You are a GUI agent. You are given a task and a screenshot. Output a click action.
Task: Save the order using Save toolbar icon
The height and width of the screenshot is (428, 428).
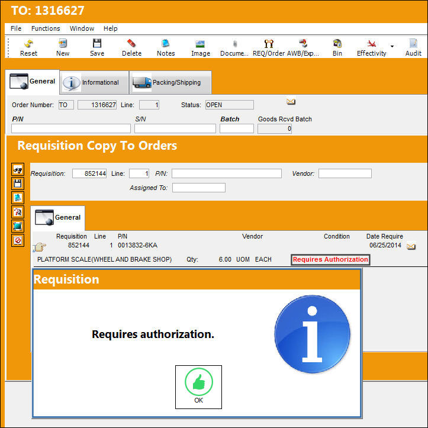point(97,47)
